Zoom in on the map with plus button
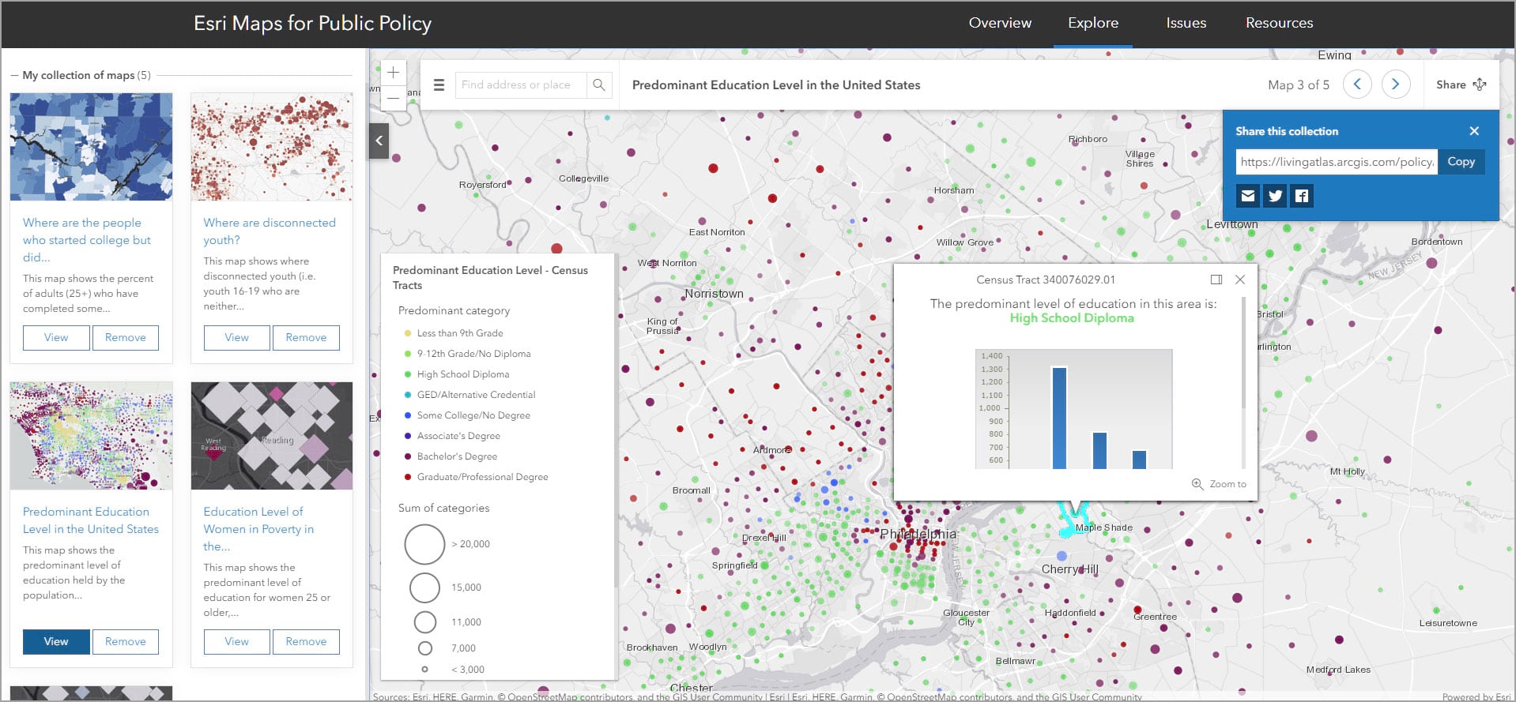Screen dimensions: 1516x702 click(x=394, y=73)
